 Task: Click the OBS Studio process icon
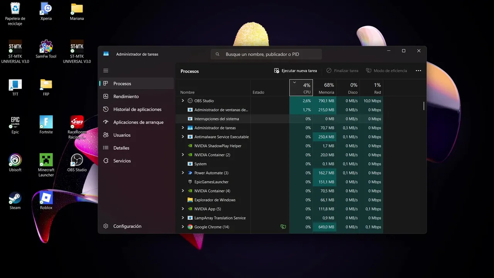(x=190, y=101)
